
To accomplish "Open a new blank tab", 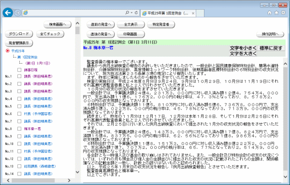I will [x=200, y=13].
